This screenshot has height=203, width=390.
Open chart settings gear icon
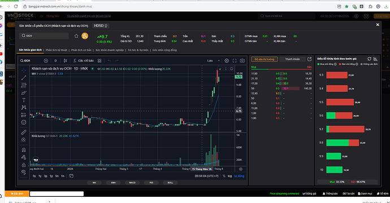(227, 60)
